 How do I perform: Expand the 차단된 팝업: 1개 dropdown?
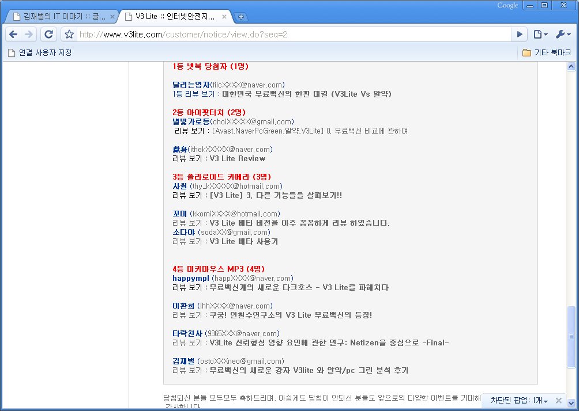pyautogui.click(x=519, y=400)
